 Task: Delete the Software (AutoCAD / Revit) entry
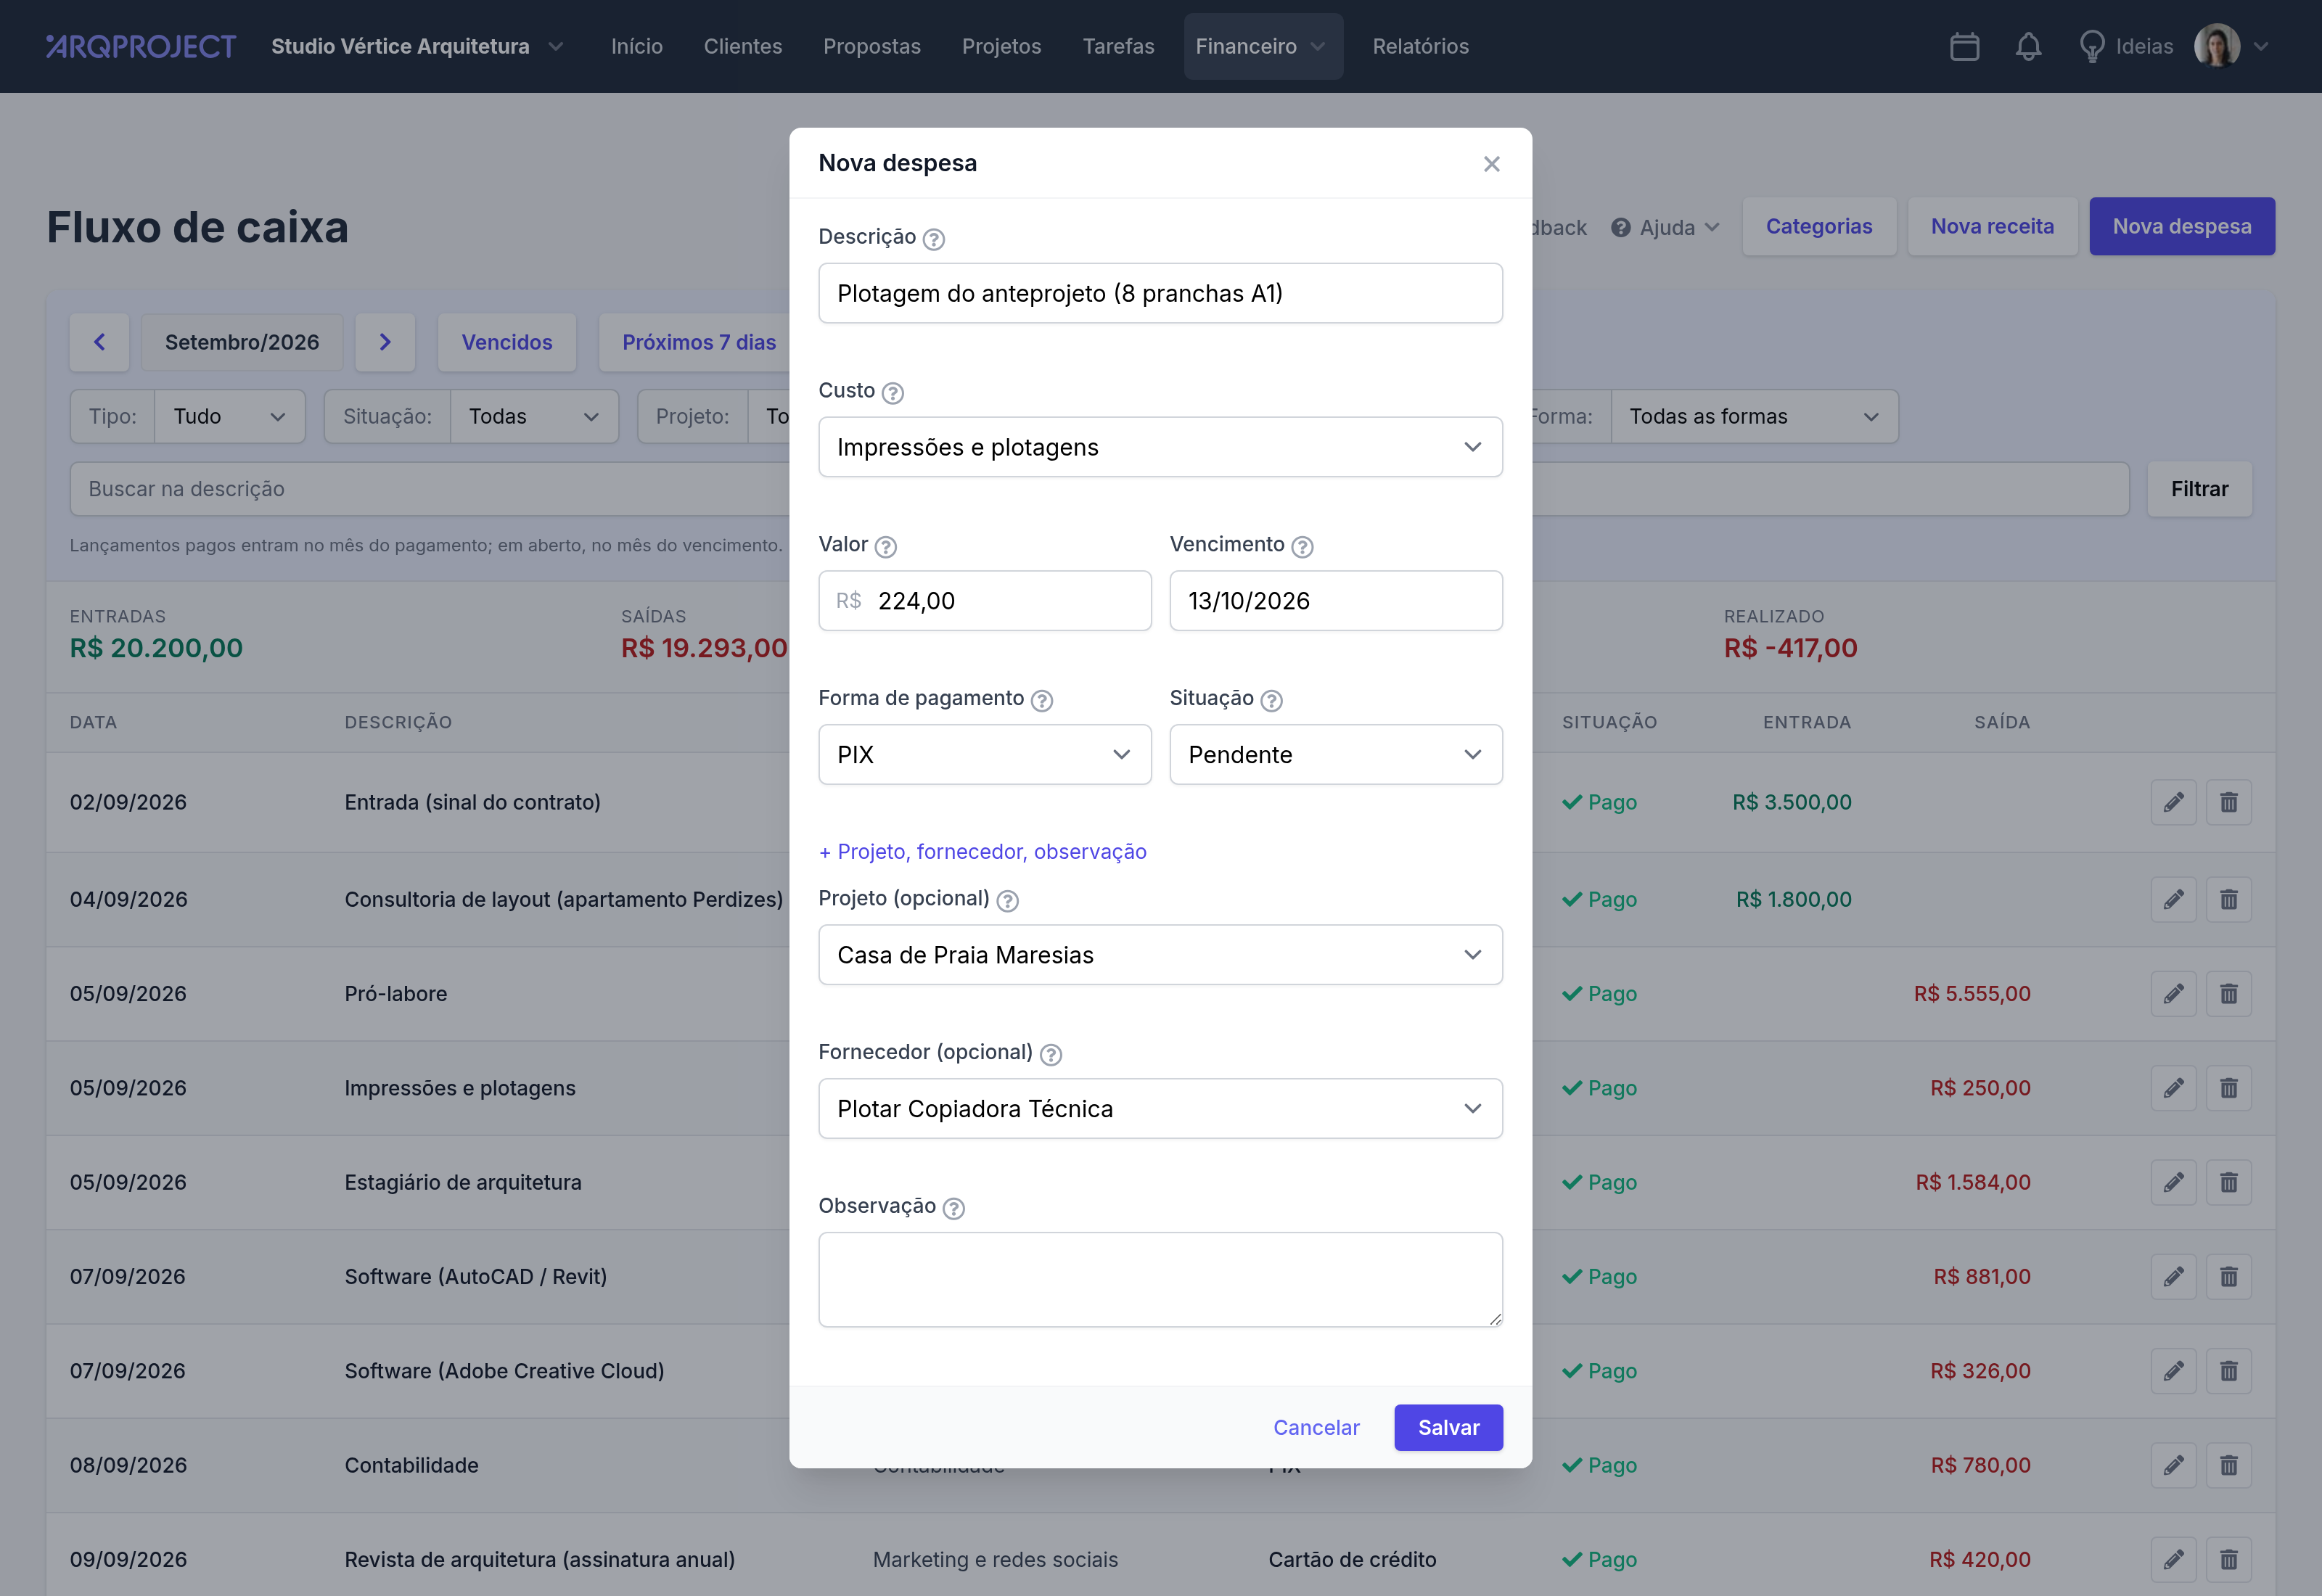click(2228, 1277)
